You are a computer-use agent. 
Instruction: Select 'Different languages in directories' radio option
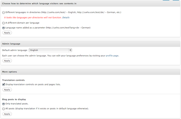point(3,13)
